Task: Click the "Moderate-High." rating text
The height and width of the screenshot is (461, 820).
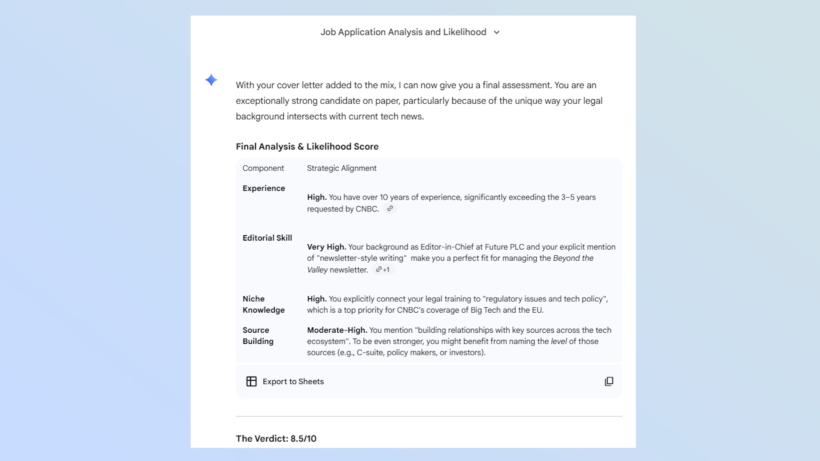Action: 336,330
